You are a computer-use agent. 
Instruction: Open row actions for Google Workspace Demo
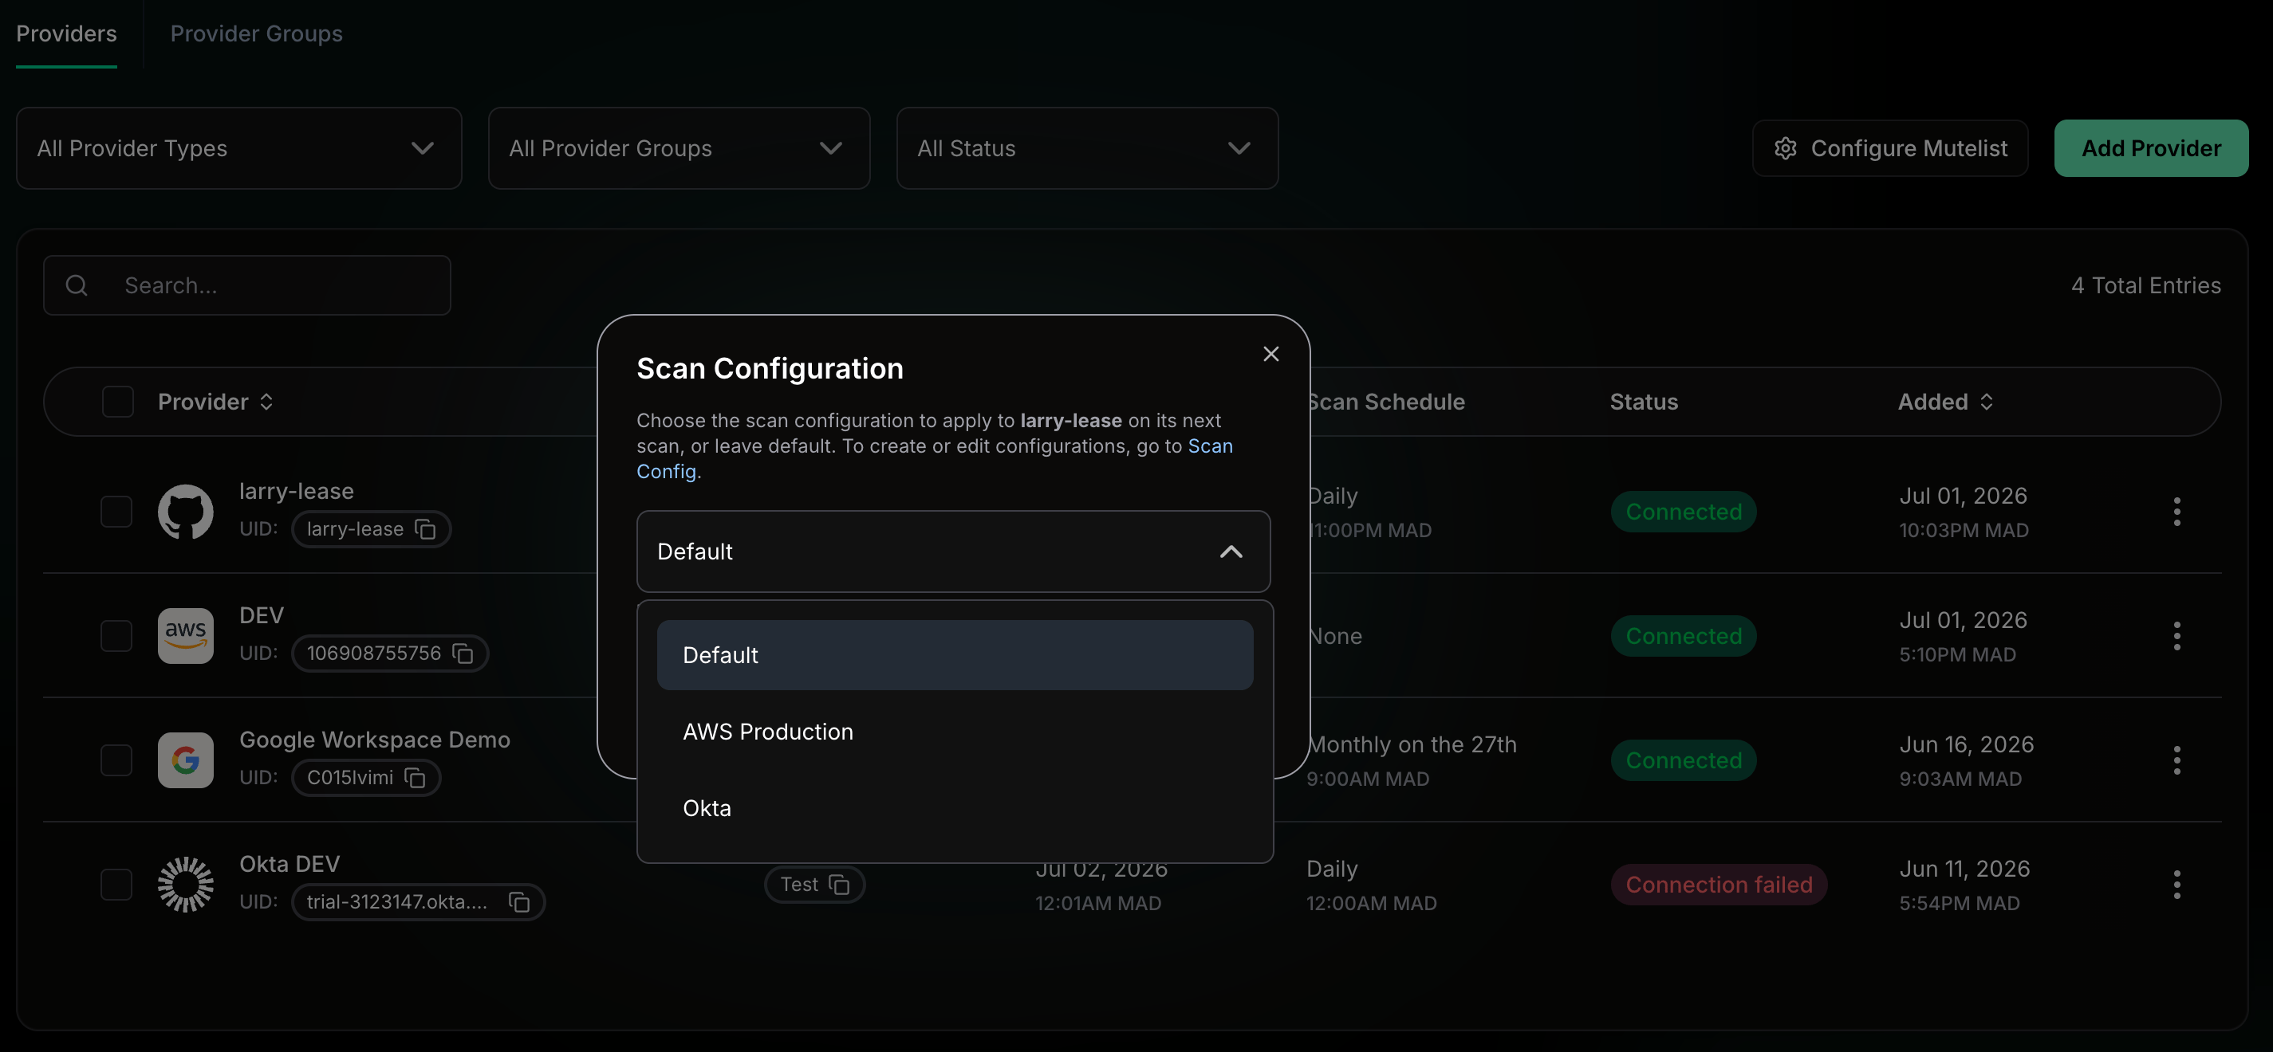[2176, 760]
